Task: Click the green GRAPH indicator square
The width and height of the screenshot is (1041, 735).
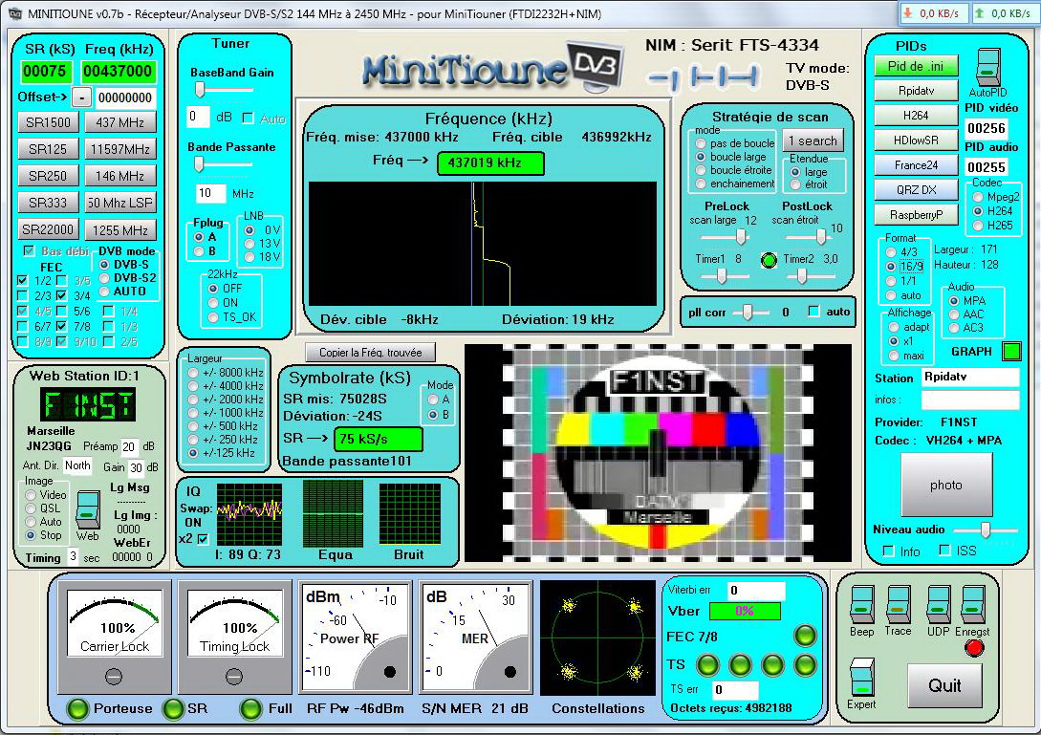Action: coord(1011,351)
